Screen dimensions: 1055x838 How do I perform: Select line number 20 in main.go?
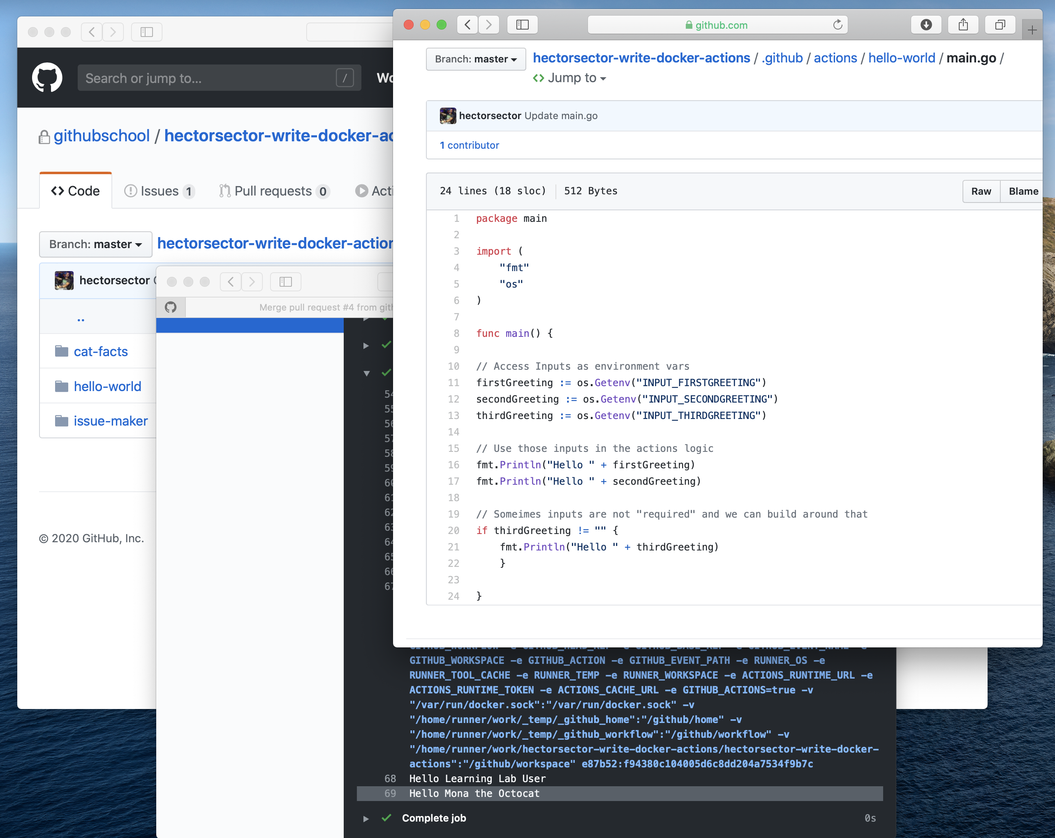[453, 530]
